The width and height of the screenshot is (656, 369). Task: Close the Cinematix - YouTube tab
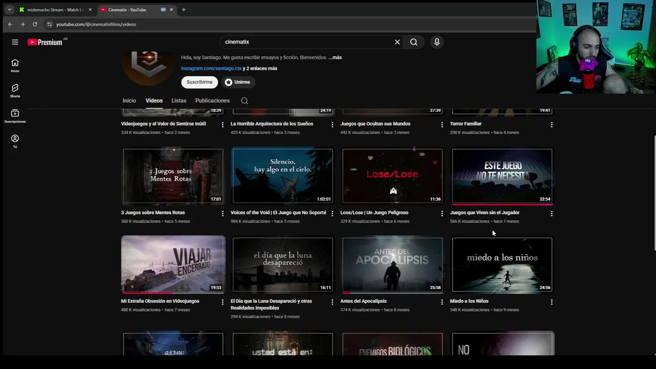(x=171, y=10)
